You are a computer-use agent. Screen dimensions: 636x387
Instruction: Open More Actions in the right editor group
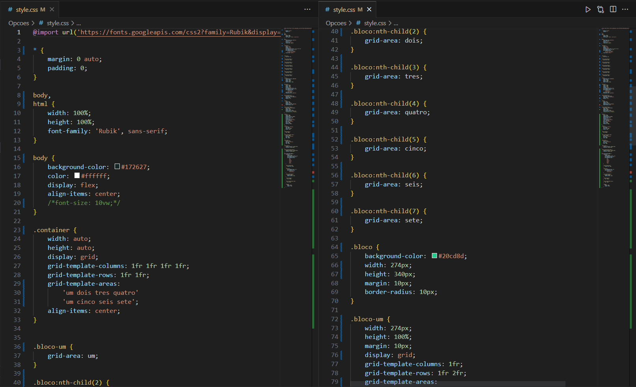click(x=625, y=9)
